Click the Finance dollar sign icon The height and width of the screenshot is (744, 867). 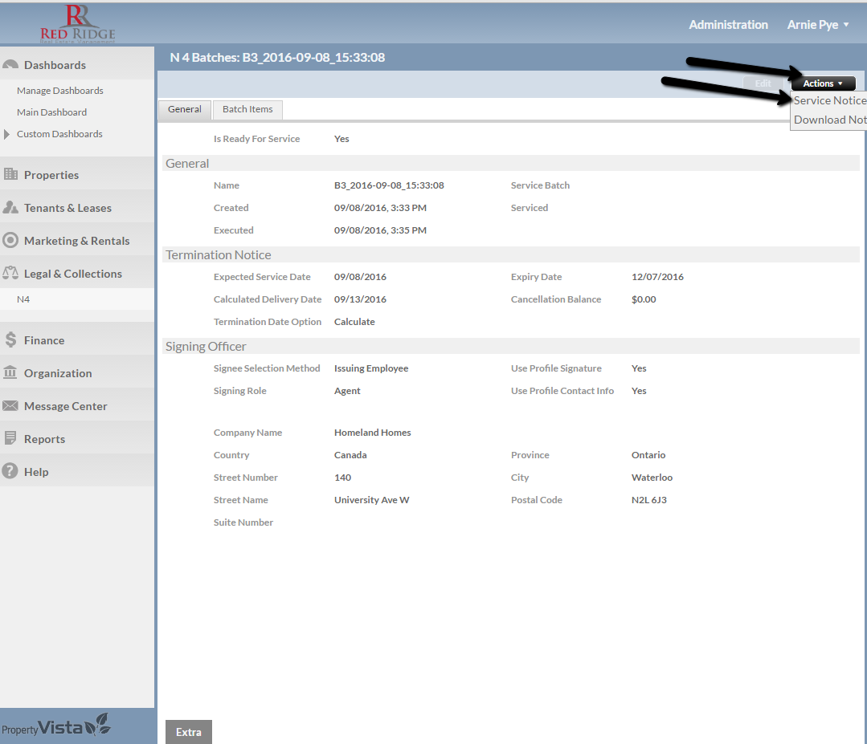point(10,340)
